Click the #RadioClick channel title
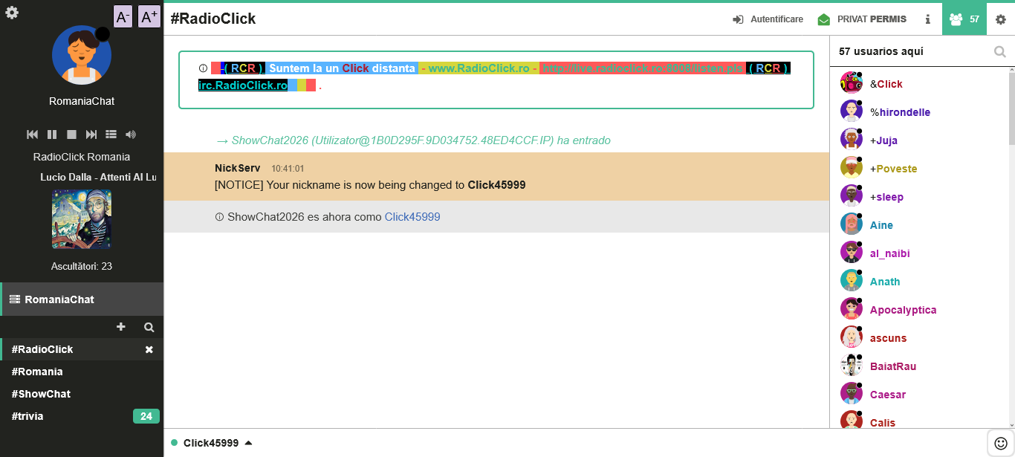This screenshot has width=1015, height=457. 213,19
